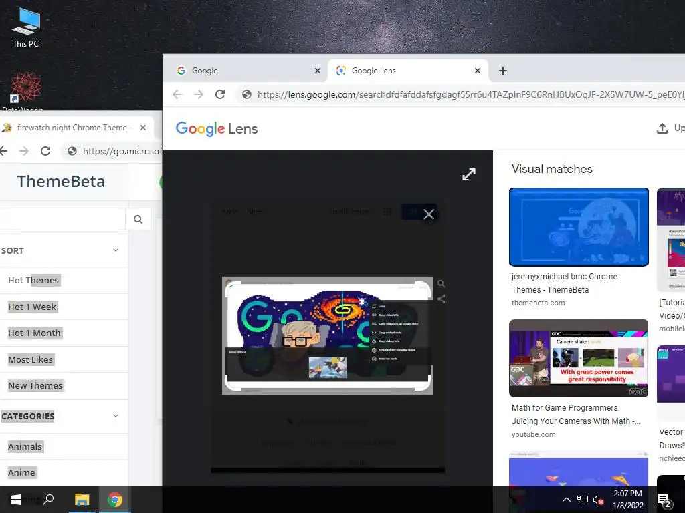Click Chrome icon in taskbar
This screenshot has width=685, height=513.
click(x=115, y=500)
